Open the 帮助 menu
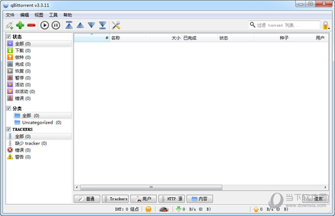Image resolution: width=335 pixels, height=216 pixels. tap(68, 15)
